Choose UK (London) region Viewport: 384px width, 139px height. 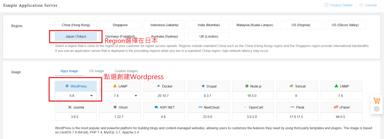pyautogui.click(x=208, y=37)
